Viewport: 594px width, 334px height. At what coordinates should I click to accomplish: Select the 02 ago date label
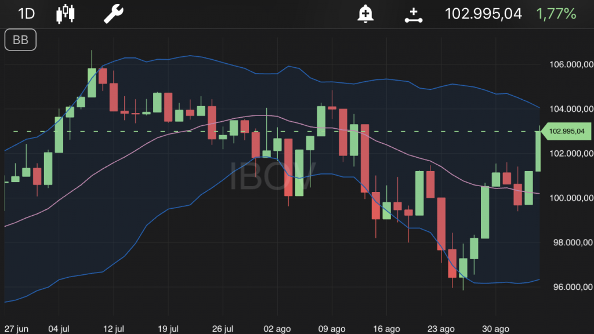(x=277, y=329)
